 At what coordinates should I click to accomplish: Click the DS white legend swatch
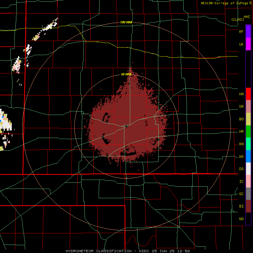248,169
